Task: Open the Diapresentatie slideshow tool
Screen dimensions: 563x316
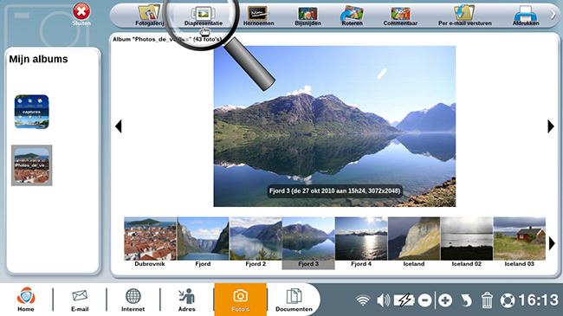Action: pos(204,16)
